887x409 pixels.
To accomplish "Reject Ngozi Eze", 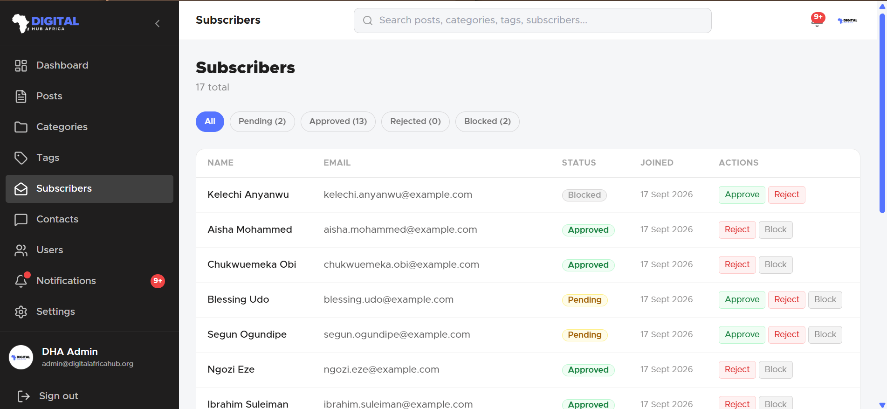I will click(x=737, y=369).
